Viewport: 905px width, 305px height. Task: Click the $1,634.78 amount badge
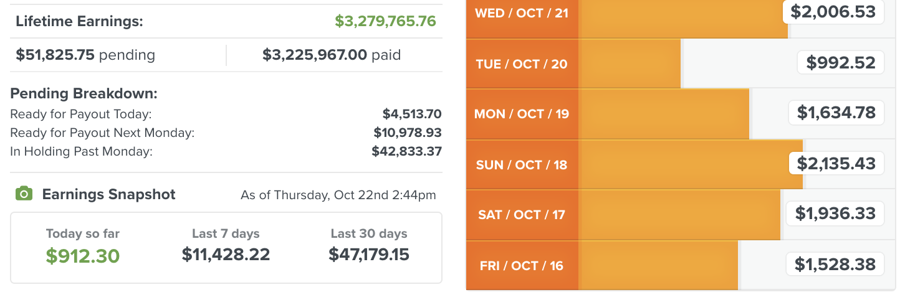point(836,113)
